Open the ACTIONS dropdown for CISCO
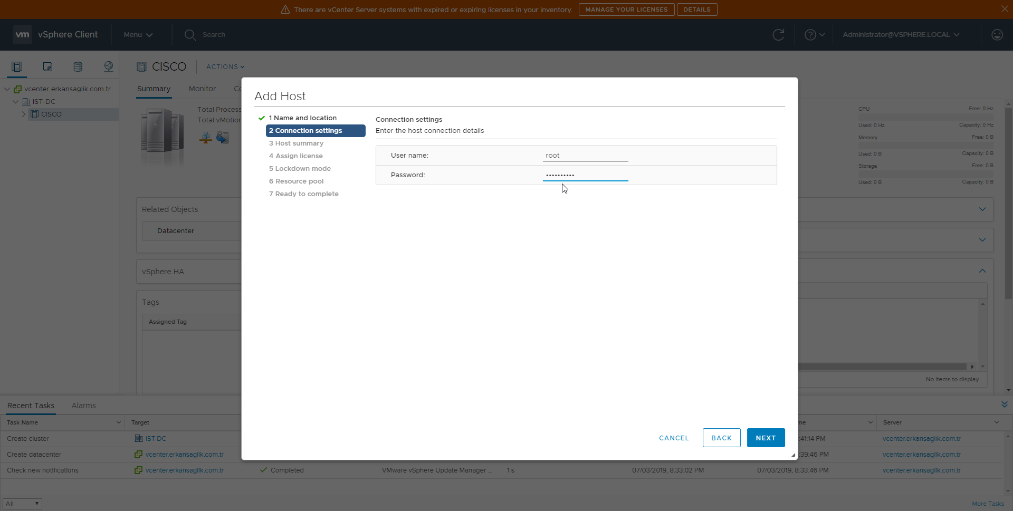1013x511 pixels. (x=225, y=67)
